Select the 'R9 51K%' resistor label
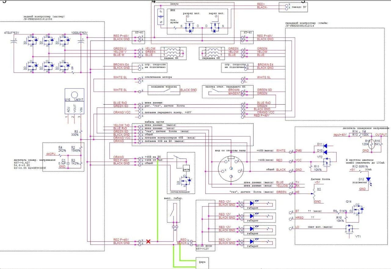The image size is (391, 269). (340, 211)
